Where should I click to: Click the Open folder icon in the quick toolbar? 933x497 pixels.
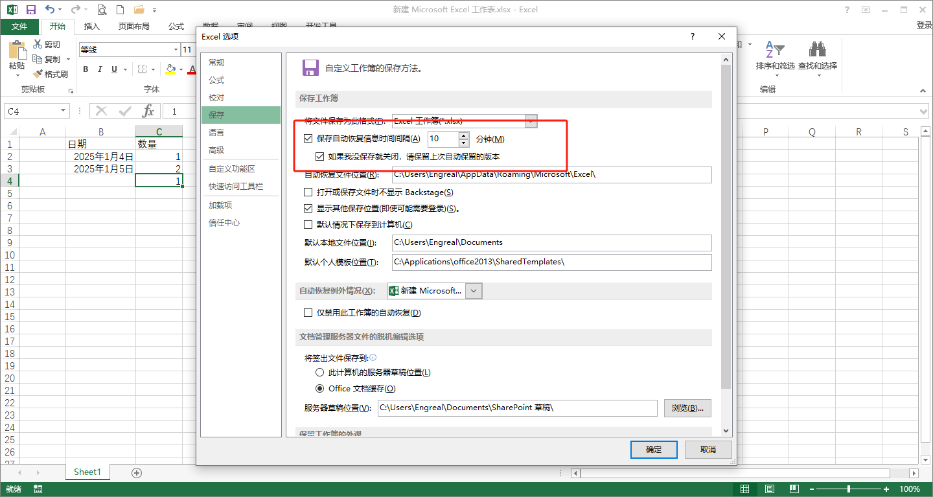(x=139, y=10)
